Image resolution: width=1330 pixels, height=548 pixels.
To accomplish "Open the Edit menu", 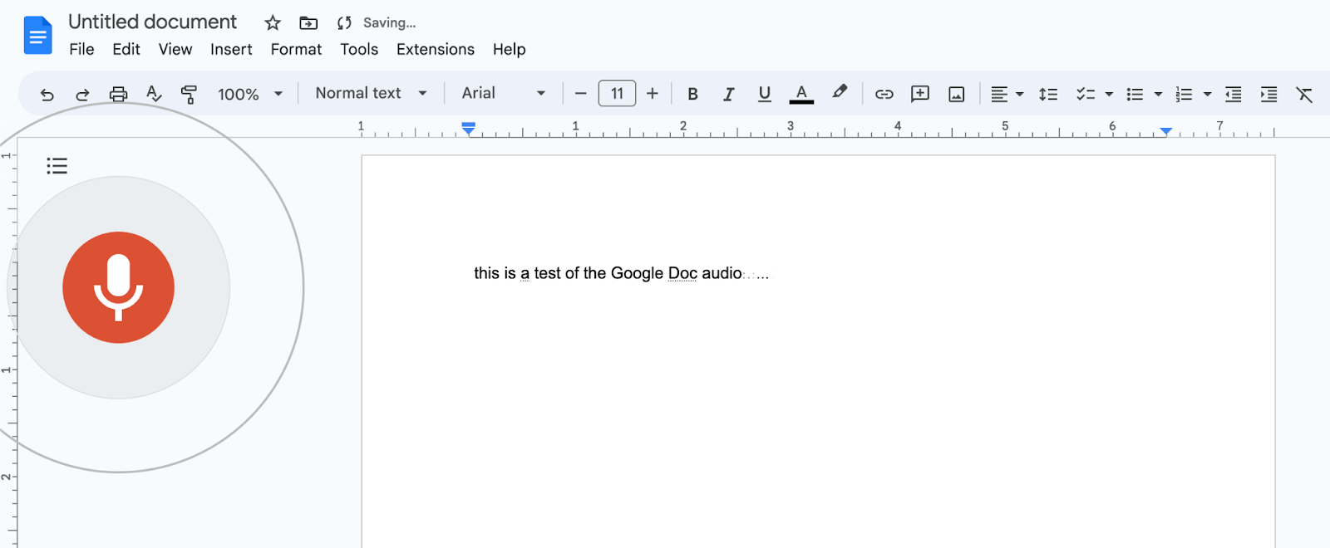I will pos(126,49).
